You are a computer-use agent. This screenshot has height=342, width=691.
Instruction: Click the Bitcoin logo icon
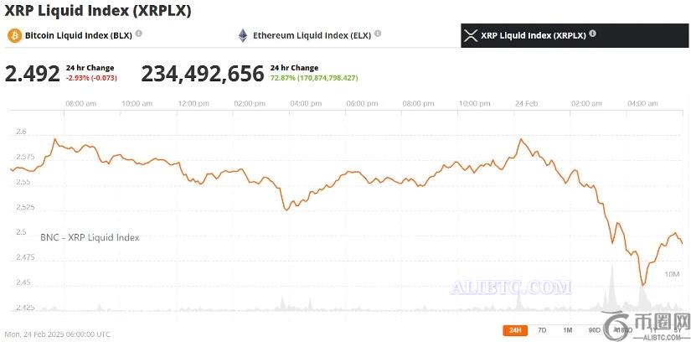(x=14, y=36)
